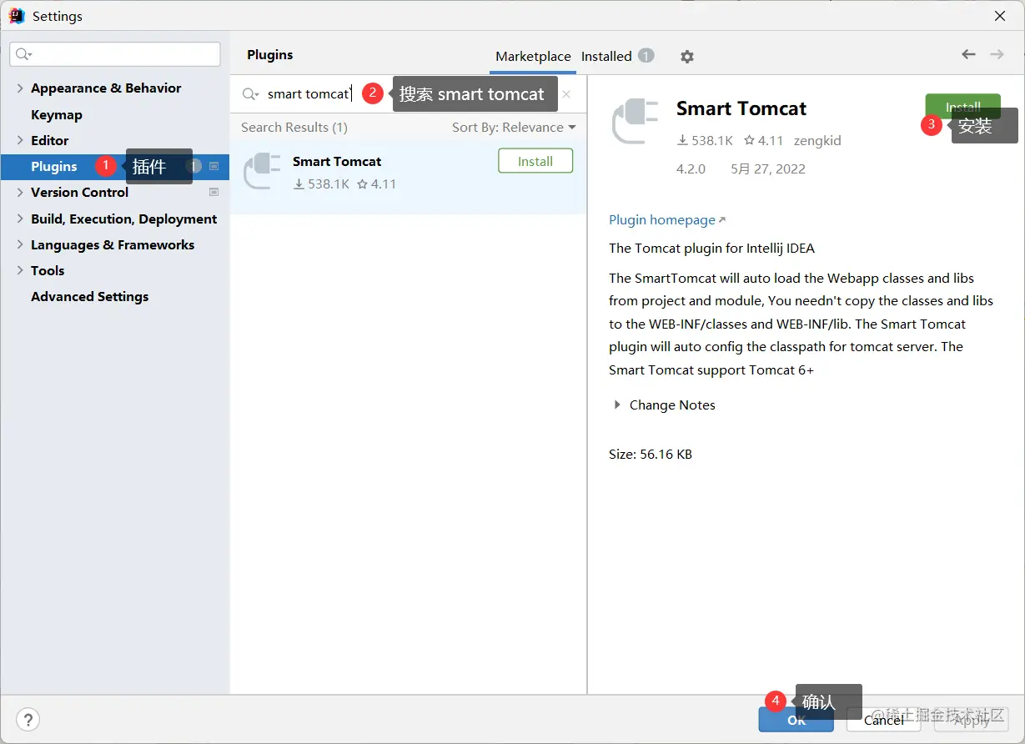Click the 4.11 rating in plugin details

763,141
